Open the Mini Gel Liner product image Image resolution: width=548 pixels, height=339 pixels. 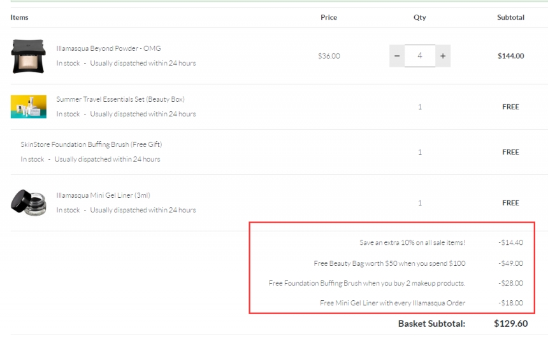point(29,202)
